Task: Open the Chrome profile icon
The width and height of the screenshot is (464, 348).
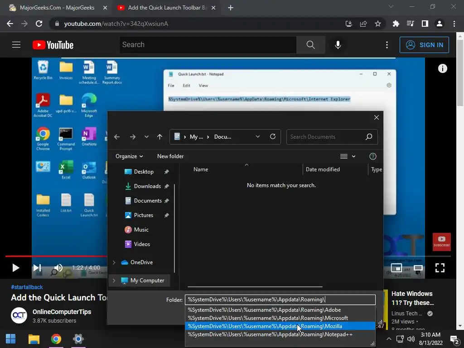Action: coord(440,24)
